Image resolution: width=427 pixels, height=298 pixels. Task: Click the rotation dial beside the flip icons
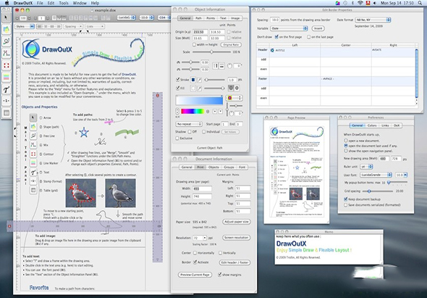point(229,66)
